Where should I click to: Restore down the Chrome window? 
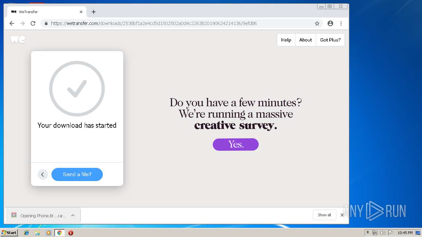coord(330,6)
